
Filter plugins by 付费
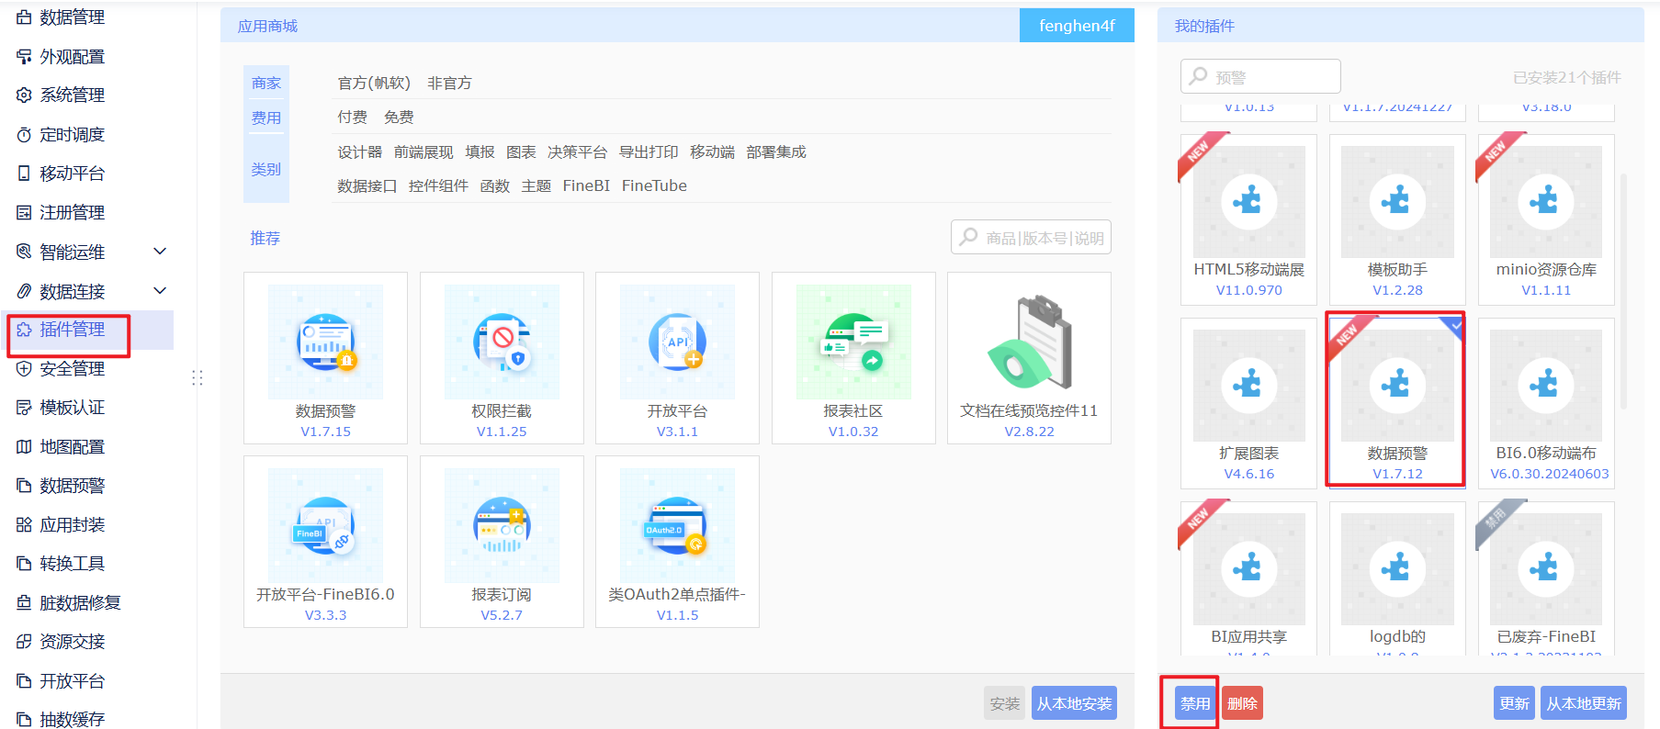pos(352,117)
